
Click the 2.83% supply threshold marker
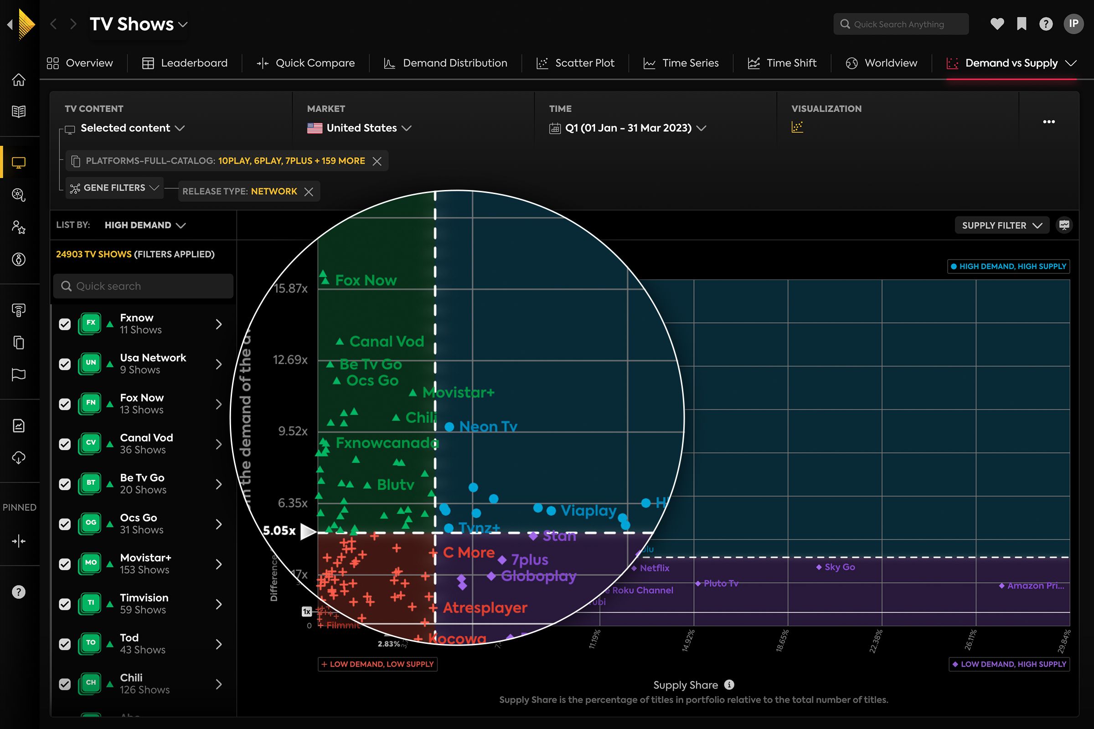pos(389,644)
